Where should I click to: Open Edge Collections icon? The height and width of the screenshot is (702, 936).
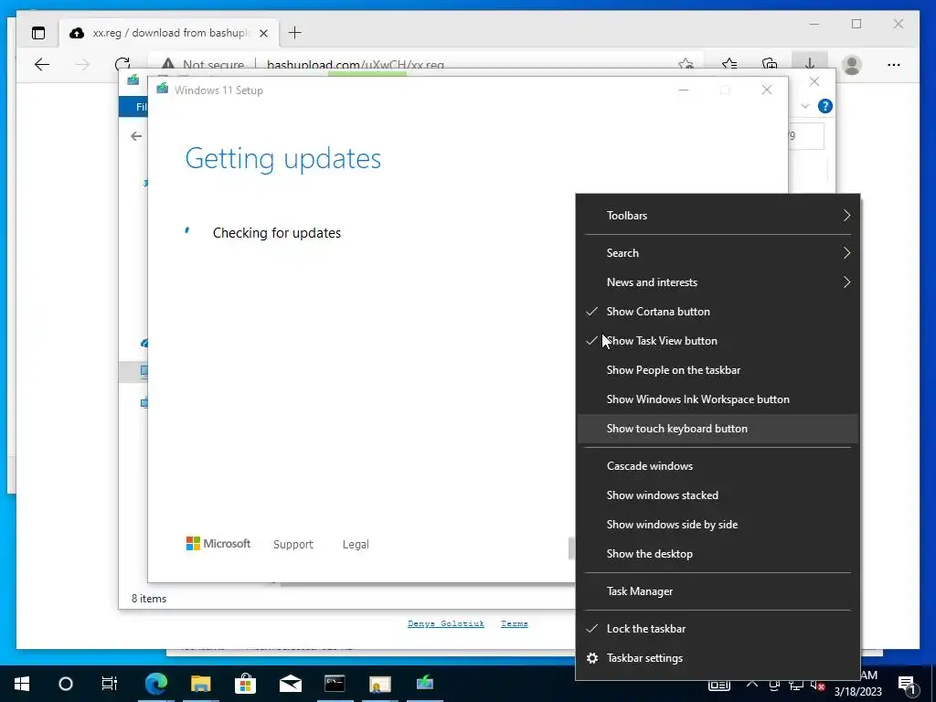[x=770, y=65]
